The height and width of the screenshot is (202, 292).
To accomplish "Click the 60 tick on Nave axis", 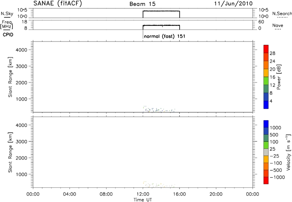I will pyautogui.click(x=261, y=22).
